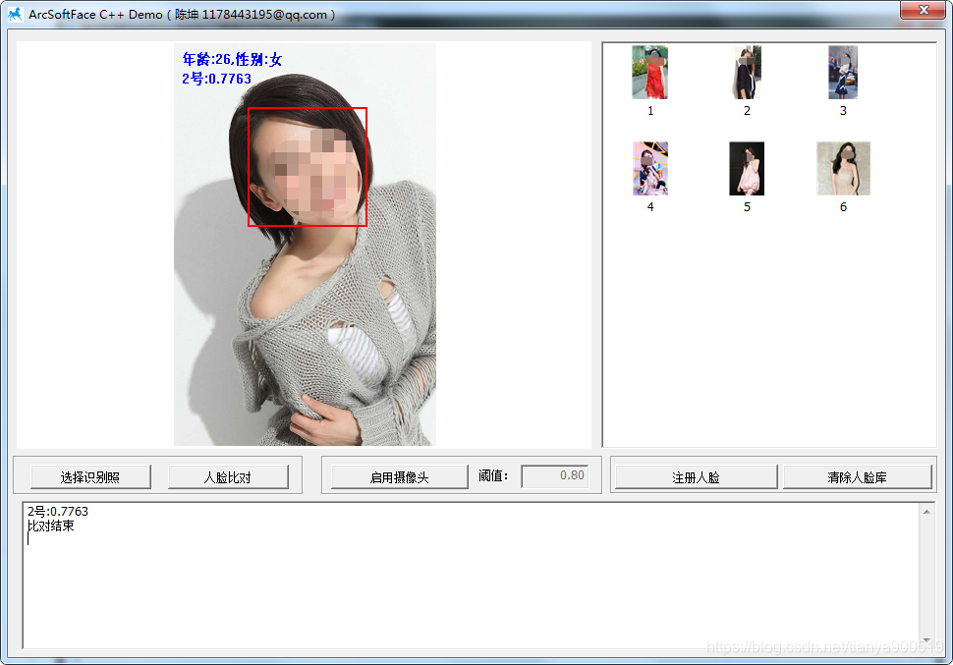Image resolution: width=953 pixels, height=665 pixels.
Task: Click the 选择识别照 button
Action: pos(90,477)
